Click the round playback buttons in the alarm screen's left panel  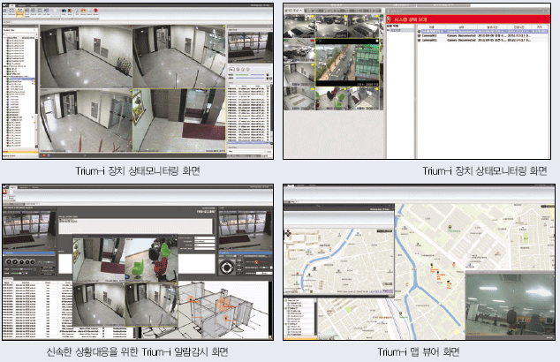coord(22,261)
